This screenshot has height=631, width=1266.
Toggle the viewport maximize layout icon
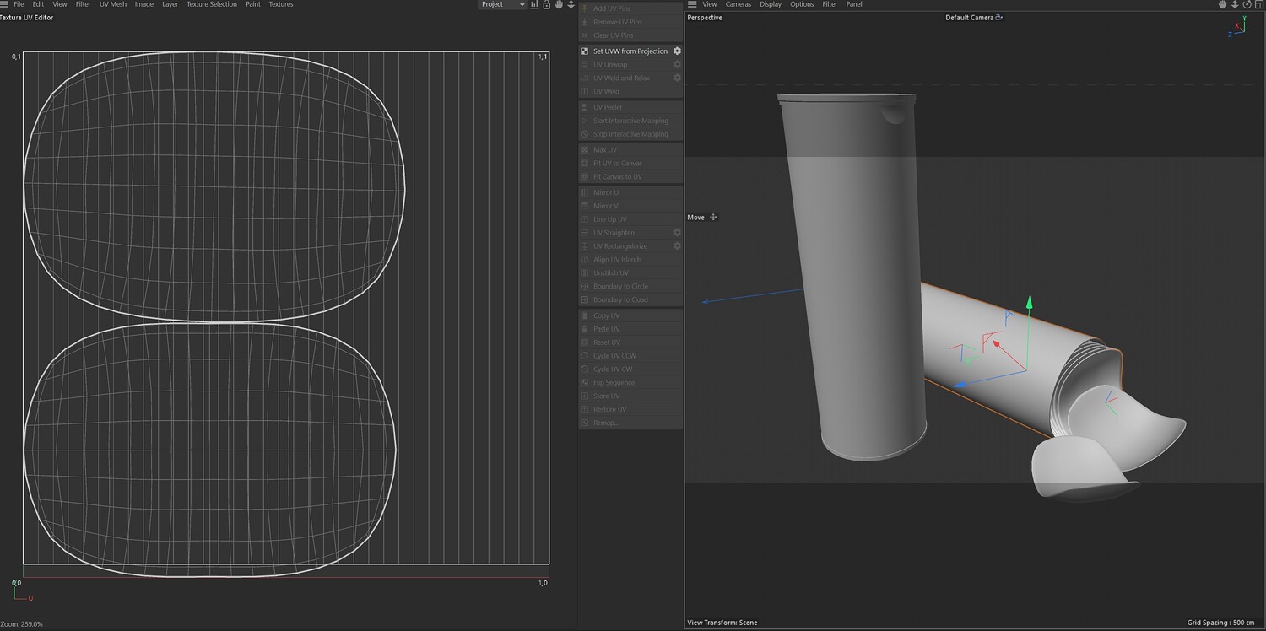click(1258, 5)
